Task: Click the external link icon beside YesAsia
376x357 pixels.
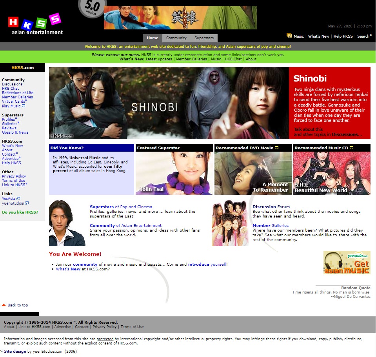Action: click(x=18, y=198)
